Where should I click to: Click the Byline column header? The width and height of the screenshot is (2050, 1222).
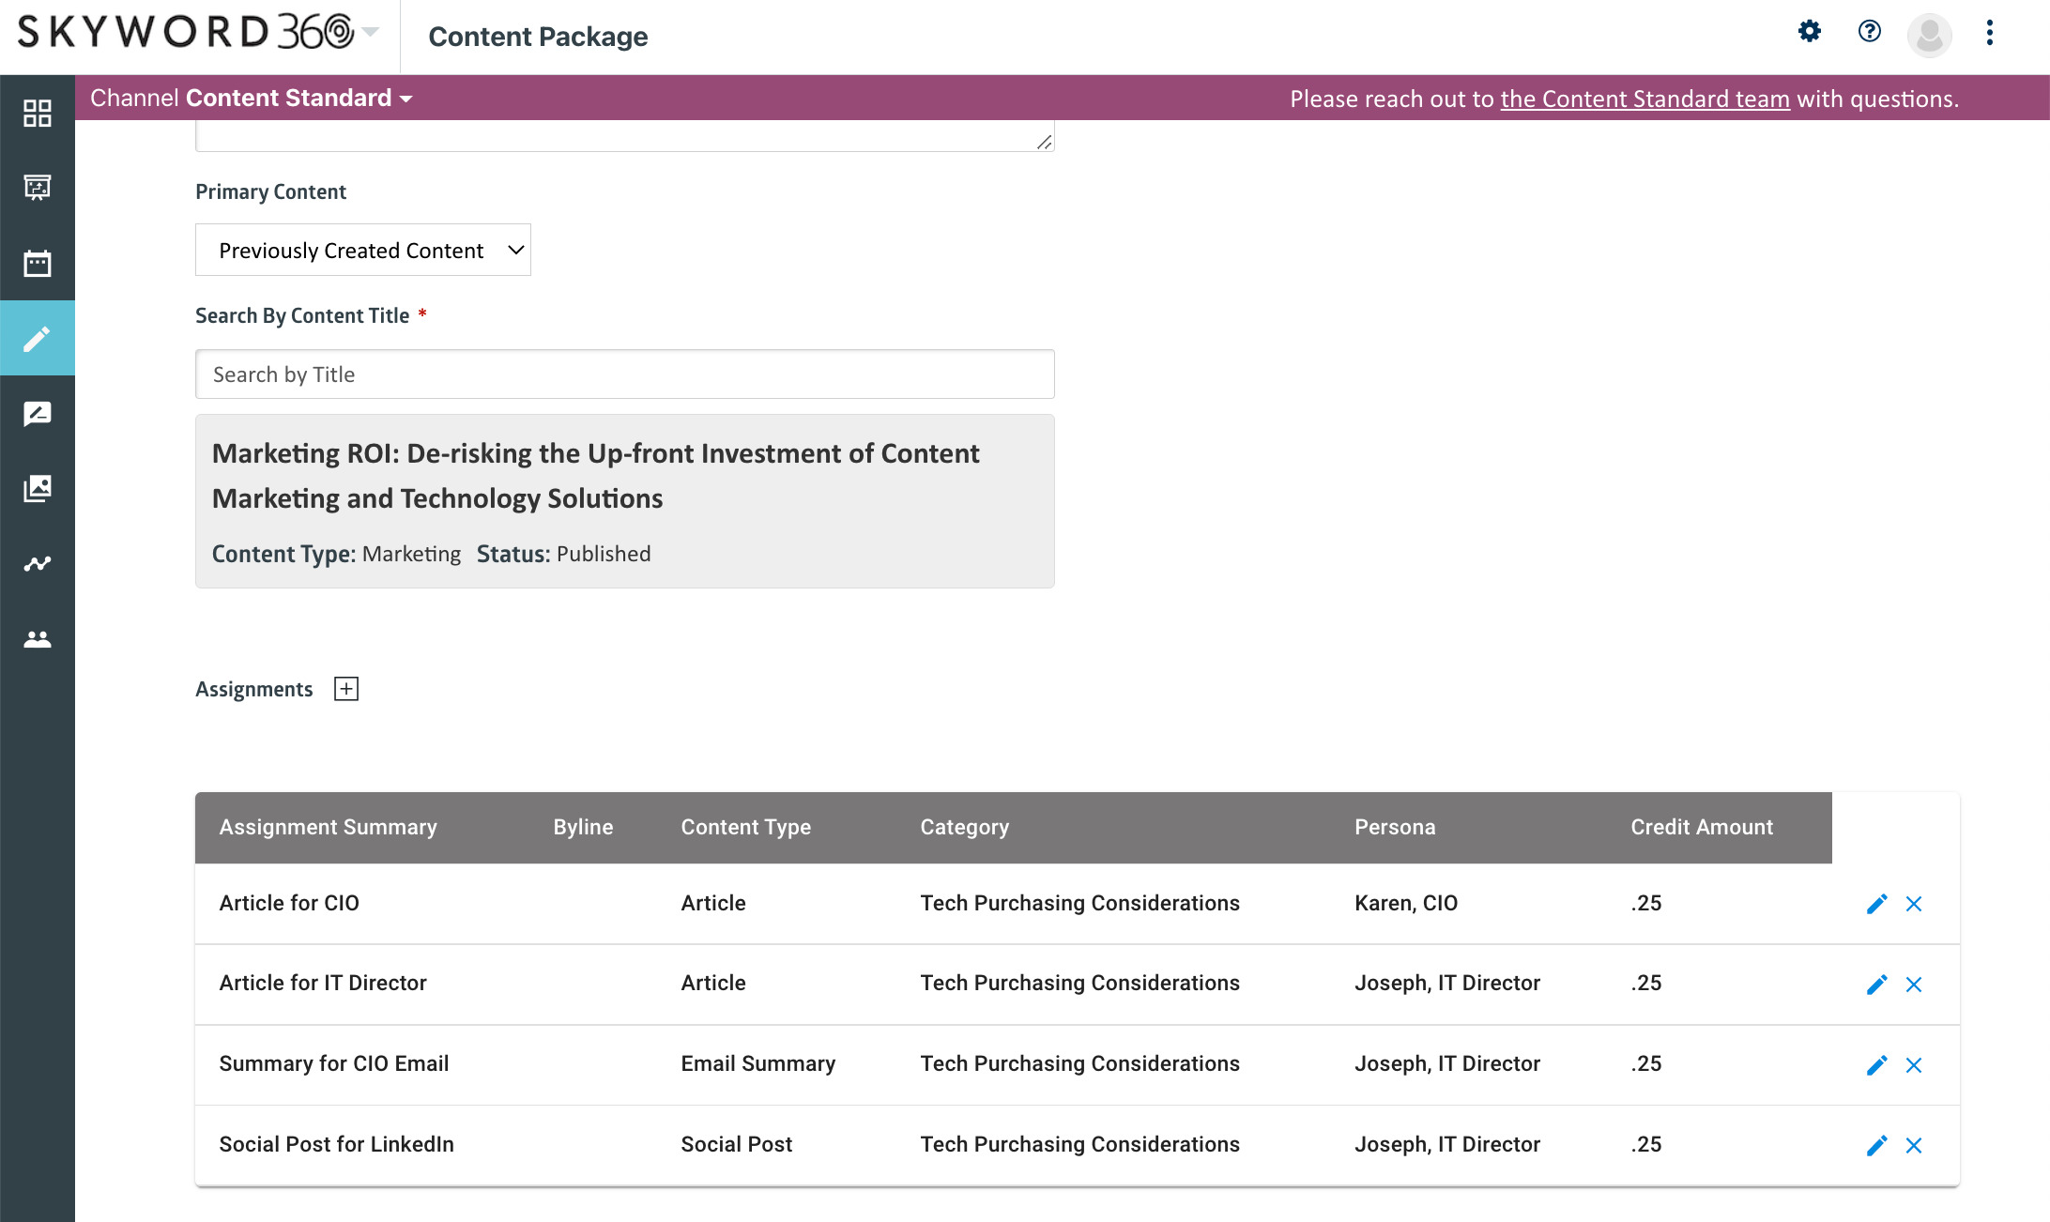[x=583, y=827]
